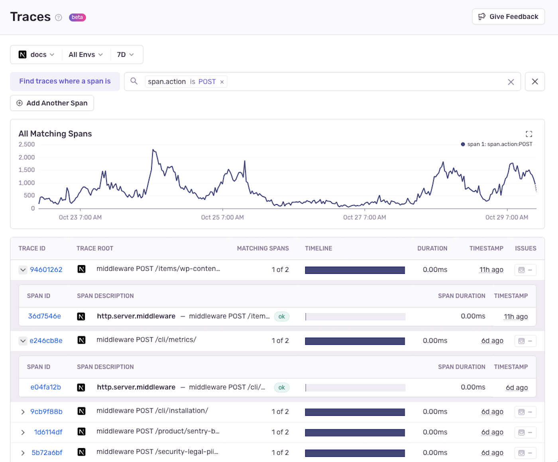Click the help question mark beside Traces
Image resolution: width=558 pixels, height=462 pixels.
coord(59,18)
